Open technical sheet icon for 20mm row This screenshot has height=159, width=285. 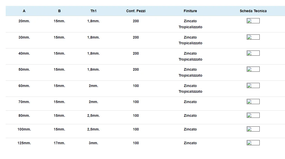[x=253, y=21]
